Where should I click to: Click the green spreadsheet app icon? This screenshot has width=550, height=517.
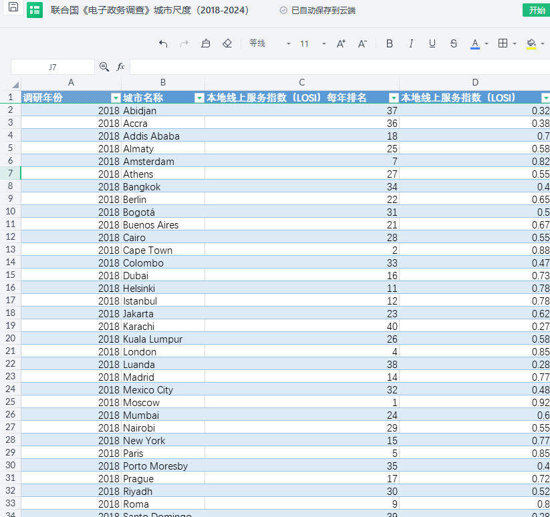[x=35, y=10]
